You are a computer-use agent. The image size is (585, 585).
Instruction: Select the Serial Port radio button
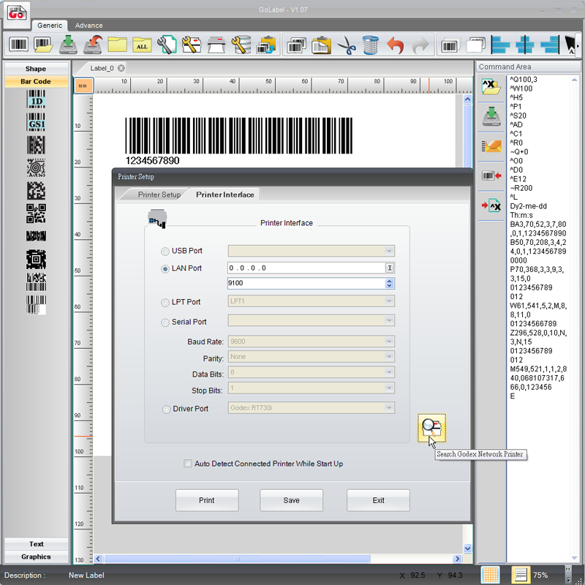coord(165,322)
